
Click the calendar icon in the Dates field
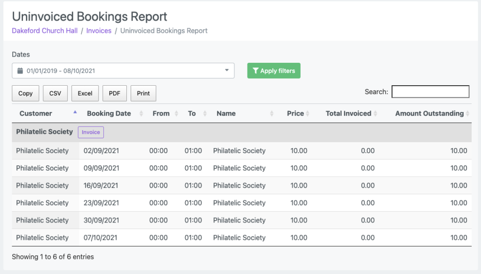point(20,71)
